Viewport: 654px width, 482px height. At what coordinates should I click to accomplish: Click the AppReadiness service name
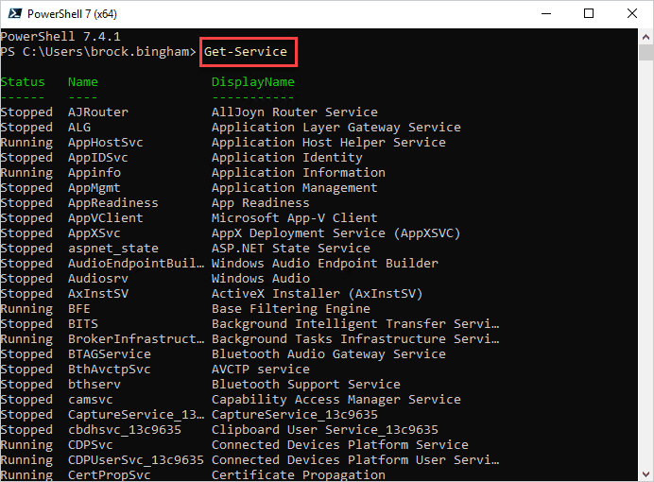pos(113,202)
